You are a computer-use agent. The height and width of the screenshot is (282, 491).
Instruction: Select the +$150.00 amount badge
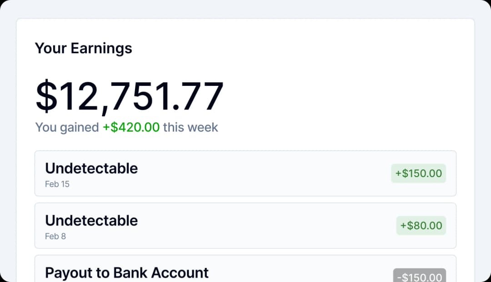click(x=418, y=173)
